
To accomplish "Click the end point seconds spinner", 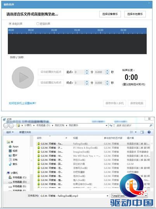I will pyautogui.click(x=107, y=83).
